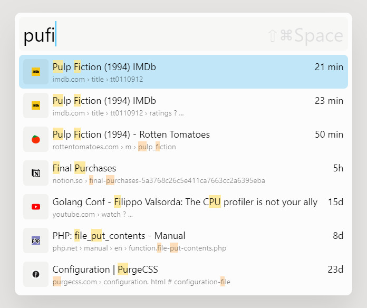The image size is (367, 308).
Task: Open the Final Purchases Notion page result
Action: [183, 173]
